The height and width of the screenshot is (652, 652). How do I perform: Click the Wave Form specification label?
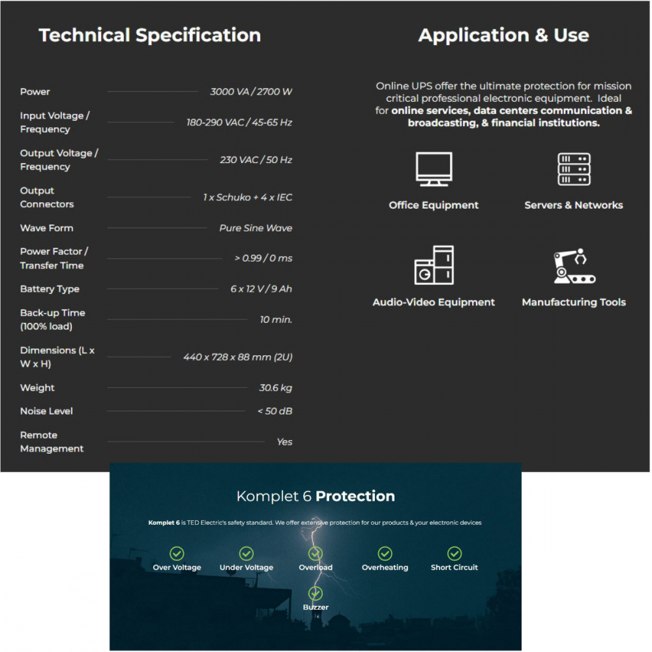pos(47,228)
